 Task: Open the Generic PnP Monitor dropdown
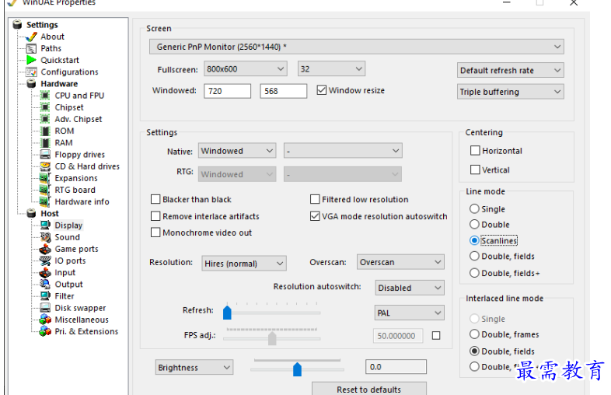click(356, 47)
